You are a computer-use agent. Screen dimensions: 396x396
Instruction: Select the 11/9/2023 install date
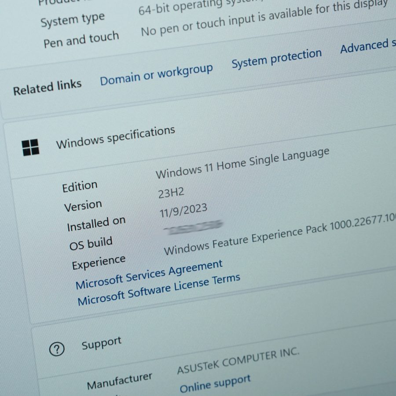(x=183, y=210)
